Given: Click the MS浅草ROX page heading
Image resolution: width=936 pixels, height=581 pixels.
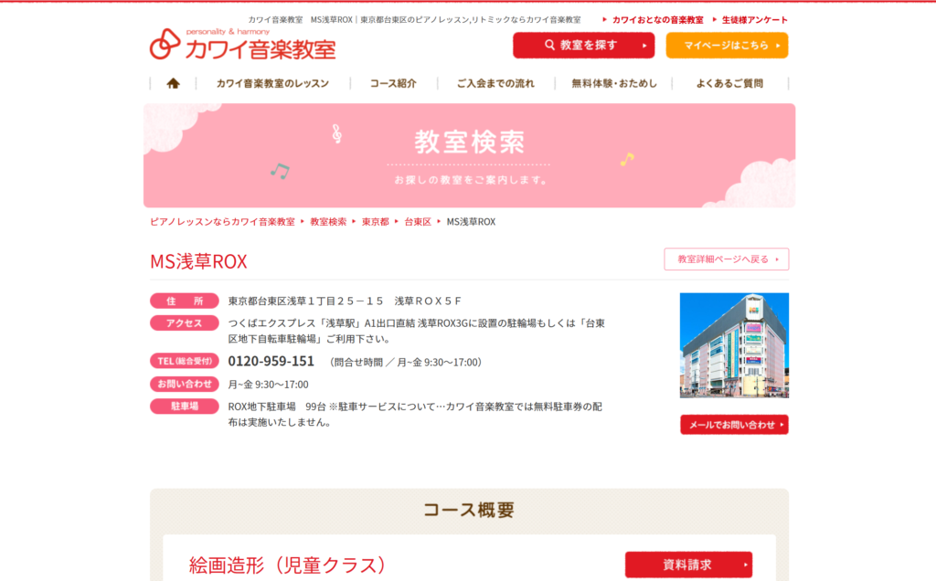Looking at the screenshot, I should coord(198,261).
